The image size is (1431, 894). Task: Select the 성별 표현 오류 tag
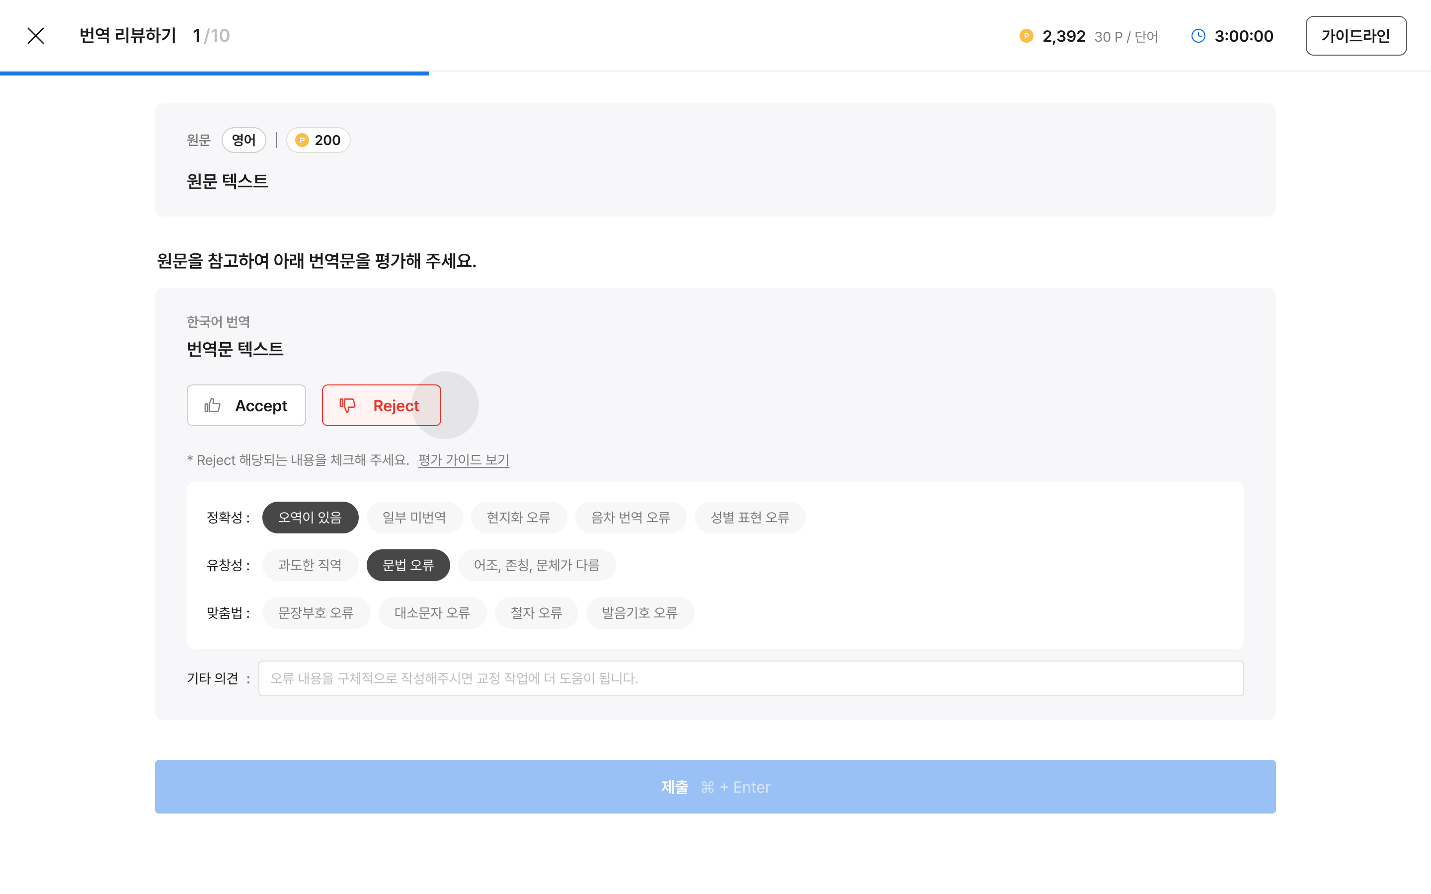(x=750, y=518)
